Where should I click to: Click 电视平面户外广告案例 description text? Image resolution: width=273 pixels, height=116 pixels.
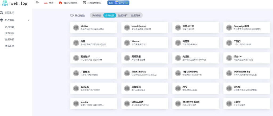coord(90,90)
